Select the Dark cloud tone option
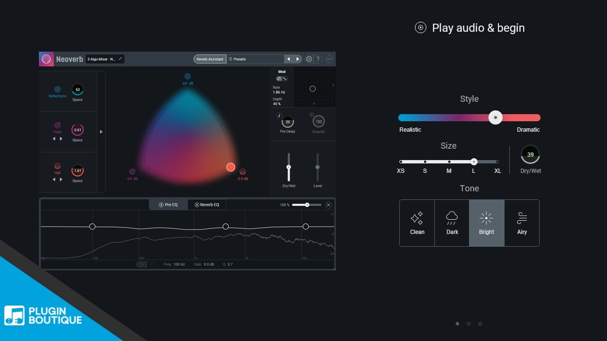Image resolution: width=607 pixels, height=341 pixels. click(452, 223)
